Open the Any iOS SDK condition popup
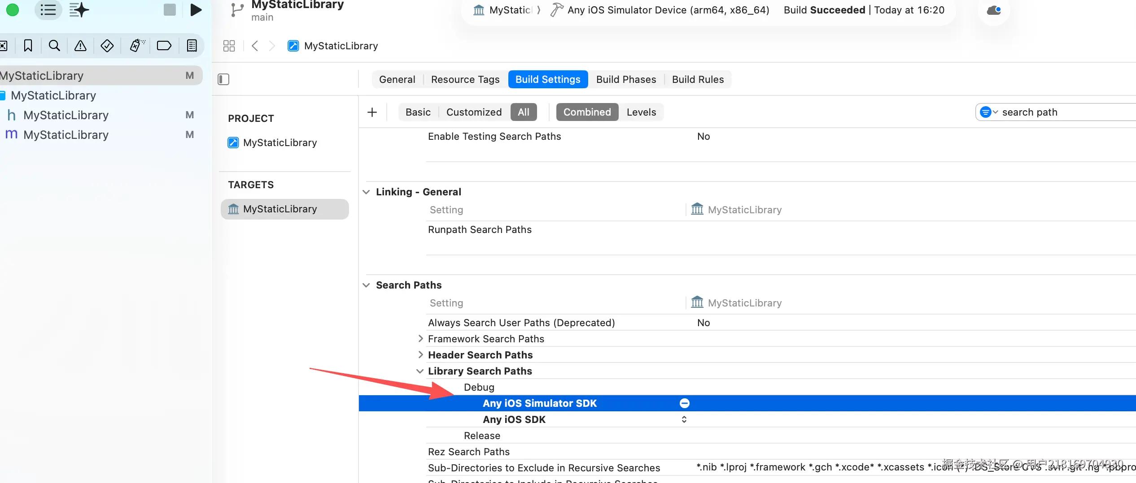1136x483 pixels. tap(684, 419)
